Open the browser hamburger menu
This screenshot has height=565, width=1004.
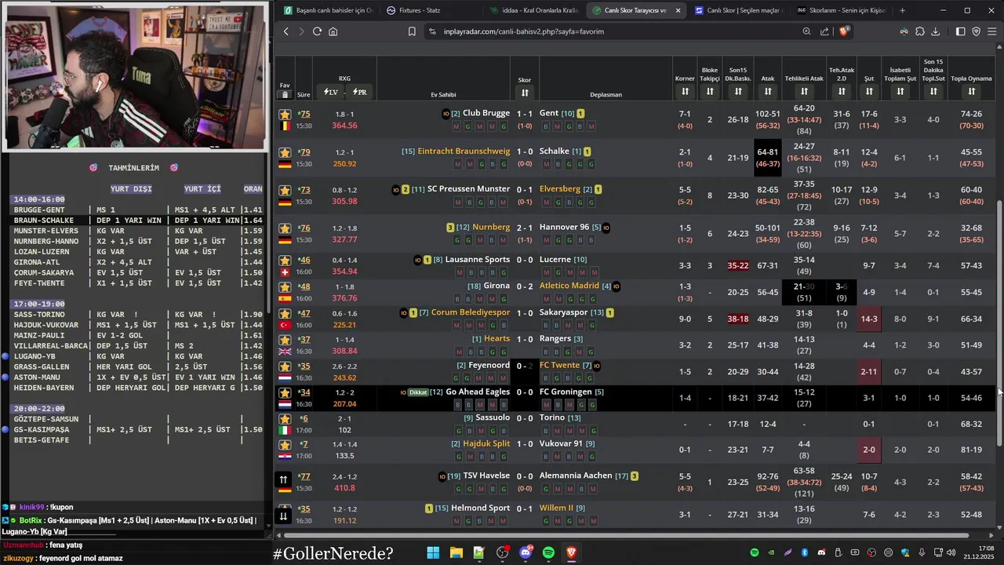click(992, 31)
